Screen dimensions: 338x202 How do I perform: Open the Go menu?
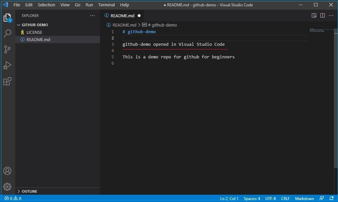pyautogui.click(x=78, y=5)
